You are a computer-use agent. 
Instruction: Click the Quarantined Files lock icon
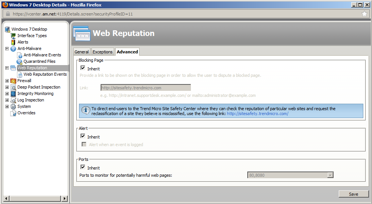pos(19,62)
